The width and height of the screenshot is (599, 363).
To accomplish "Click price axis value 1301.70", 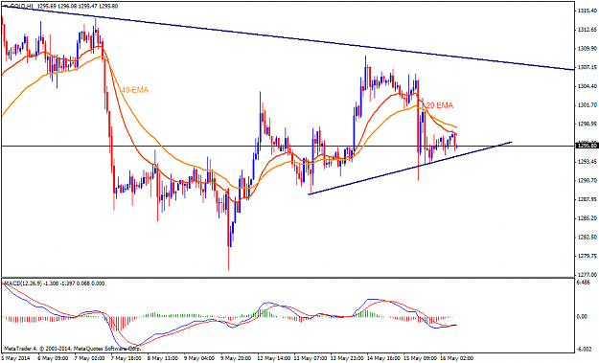I will (587, 105).
